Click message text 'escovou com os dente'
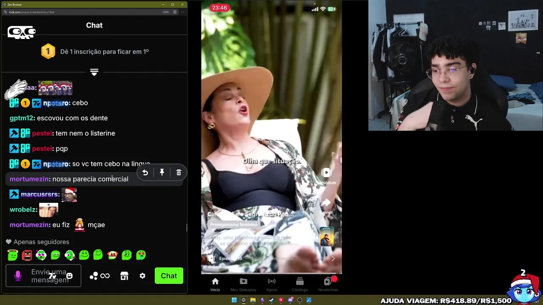Viewport: 543px width, 305px height. pyautogui.click(x=72, y=118)
